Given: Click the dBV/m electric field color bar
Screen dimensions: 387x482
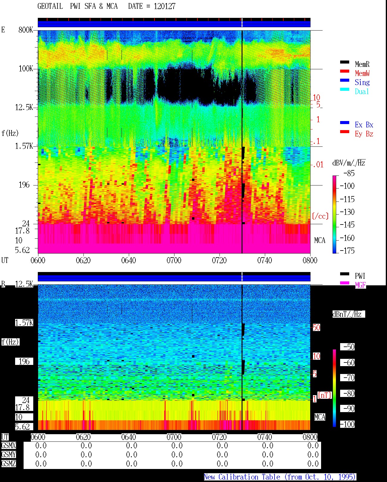Looking at the screenshot, I should 334,214.
